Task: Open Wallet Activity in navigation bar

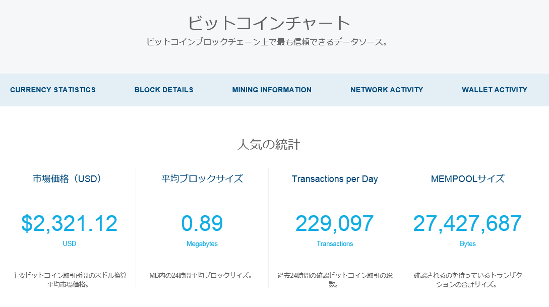Action: (495, 90)
